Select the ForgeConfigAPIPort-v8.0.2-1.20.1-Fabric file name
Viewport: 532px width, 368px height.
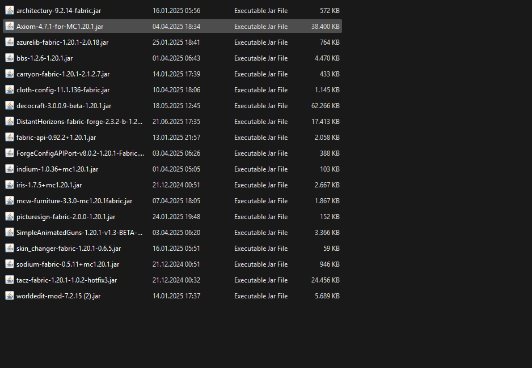pos(80,153)
